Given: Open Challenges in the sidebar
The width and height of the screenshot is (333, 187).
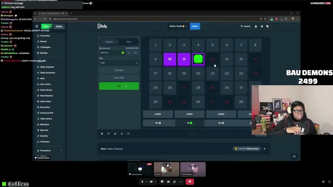Looking at the screenshot, I should pos(44,47).
